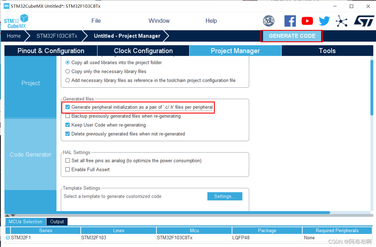Click the blue check icon in STM32F1 row
Screen dimensions: 376x247
coord(8,238)
